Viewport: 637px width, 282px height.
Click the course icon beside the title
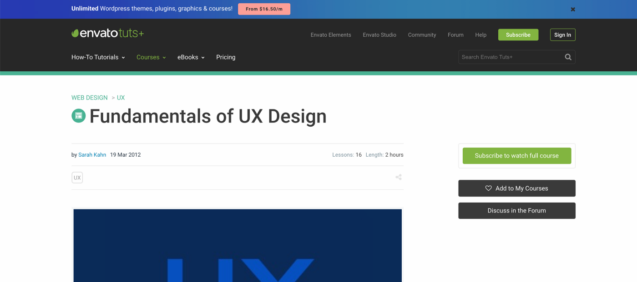click(x=79, y=116)
